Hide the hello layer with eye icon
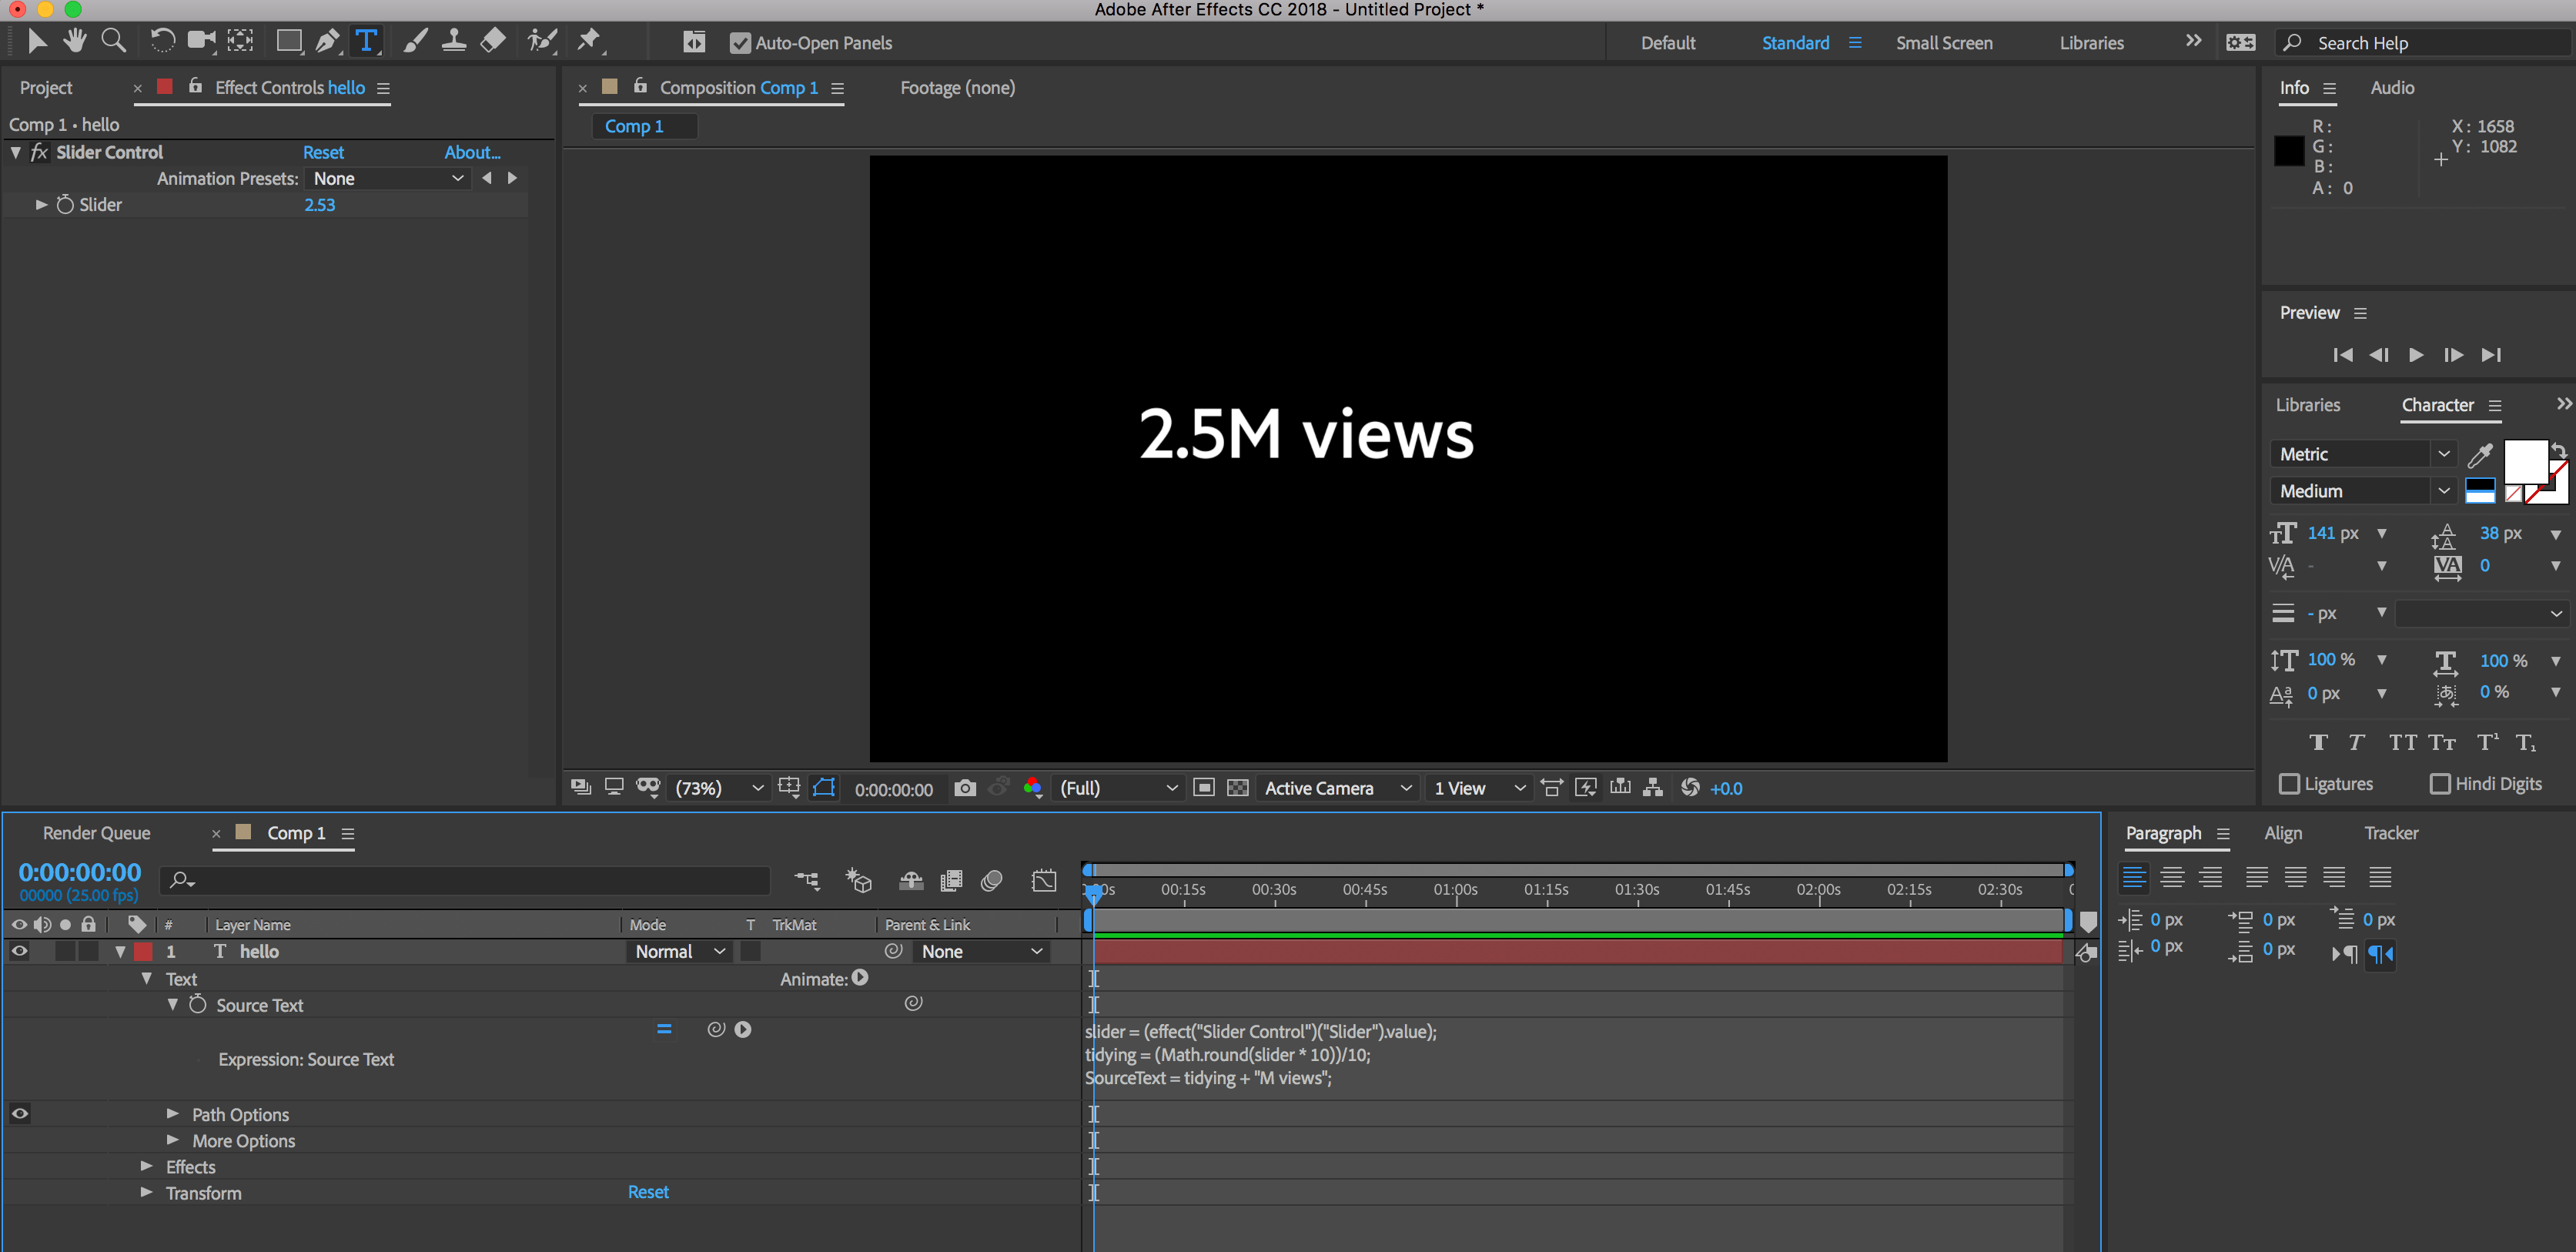2576x1252 pixels. coord(19,951)
